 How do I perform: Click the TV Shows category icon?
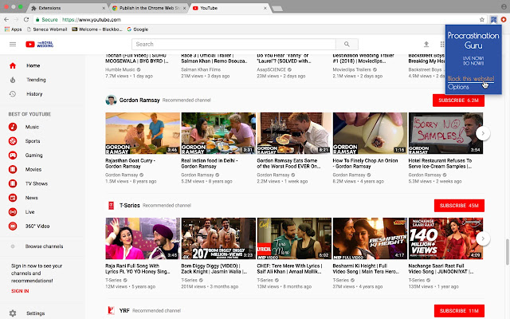pyautogui.click(x=13, y=183)
